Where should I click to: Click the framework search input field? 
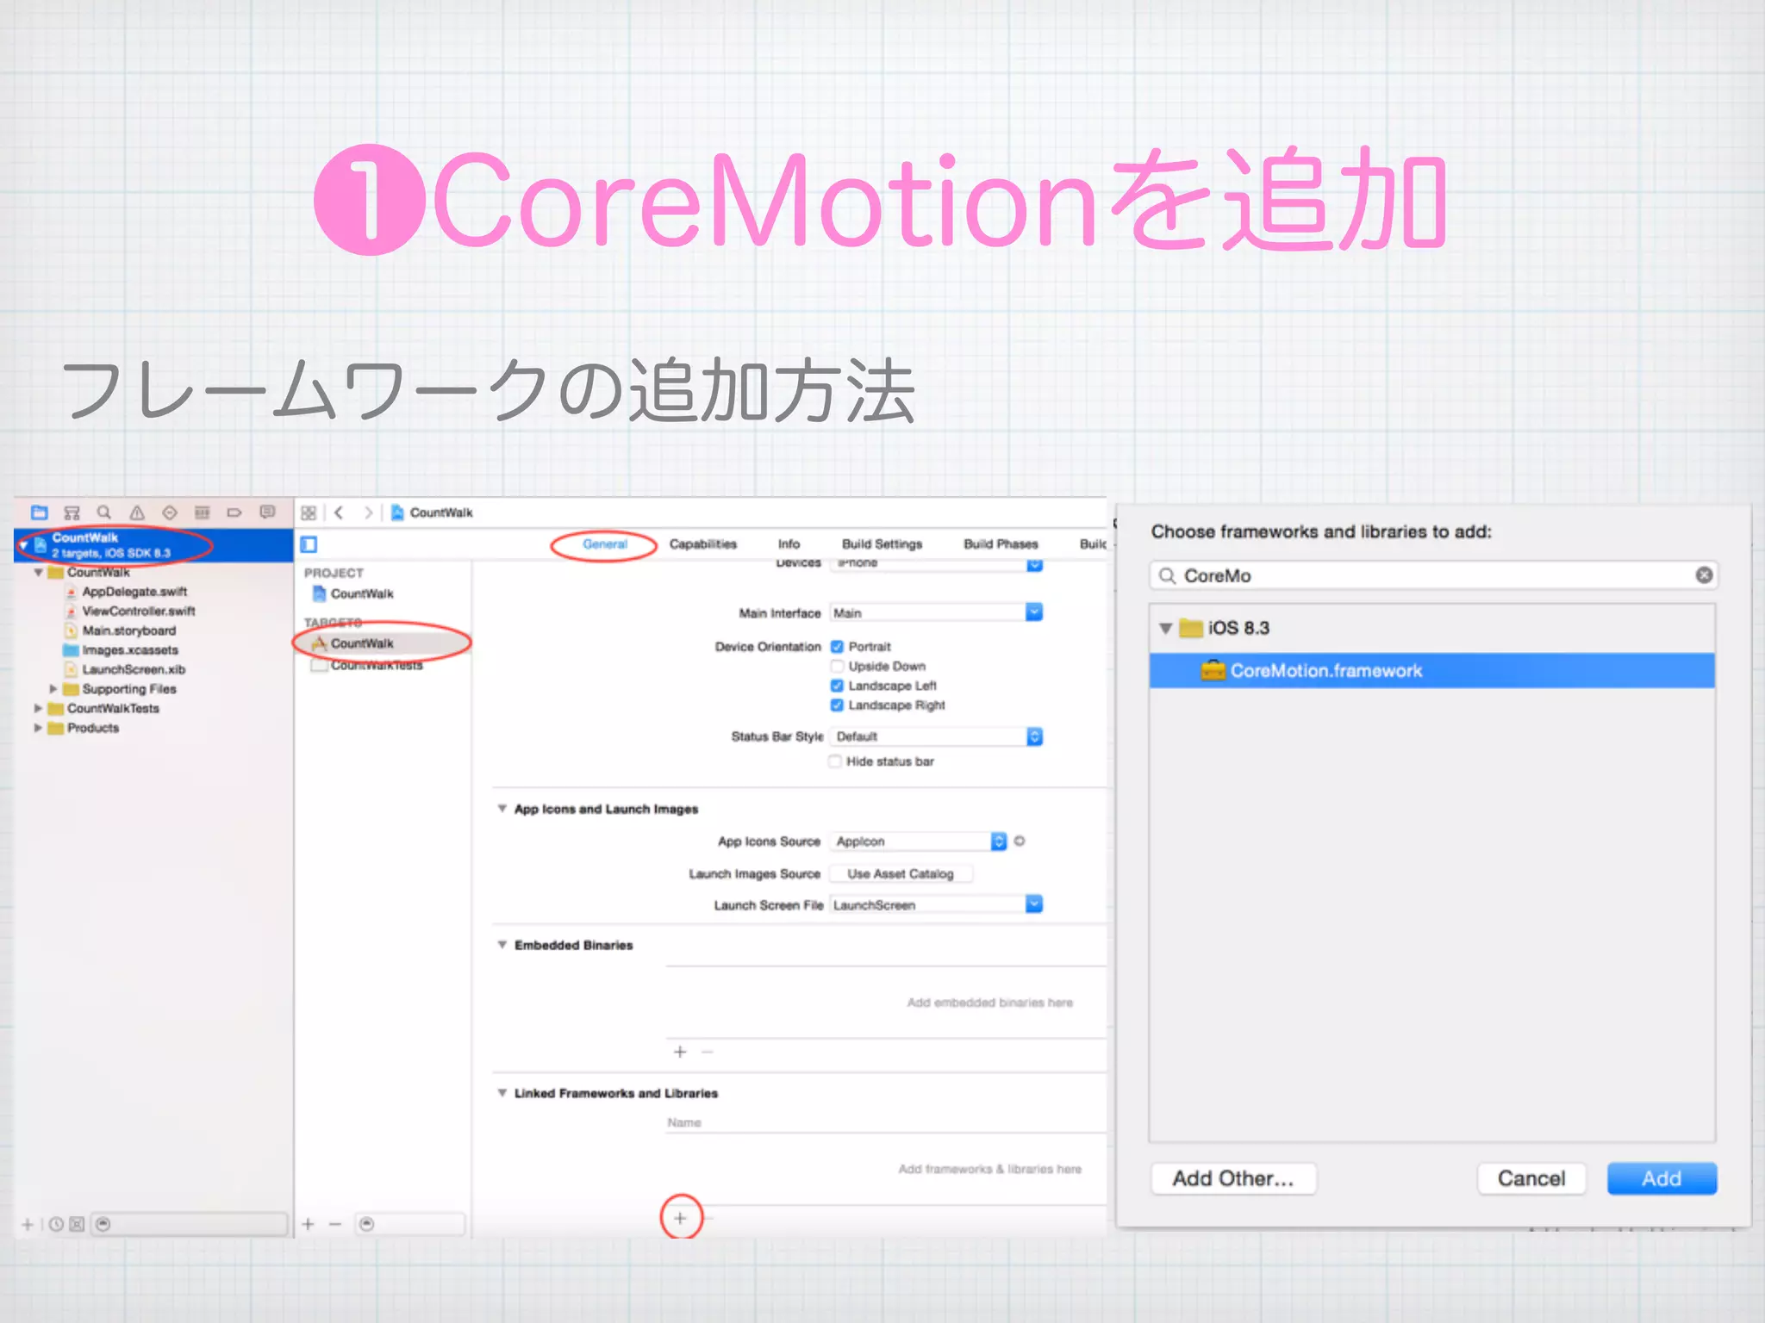point(1433,575)
